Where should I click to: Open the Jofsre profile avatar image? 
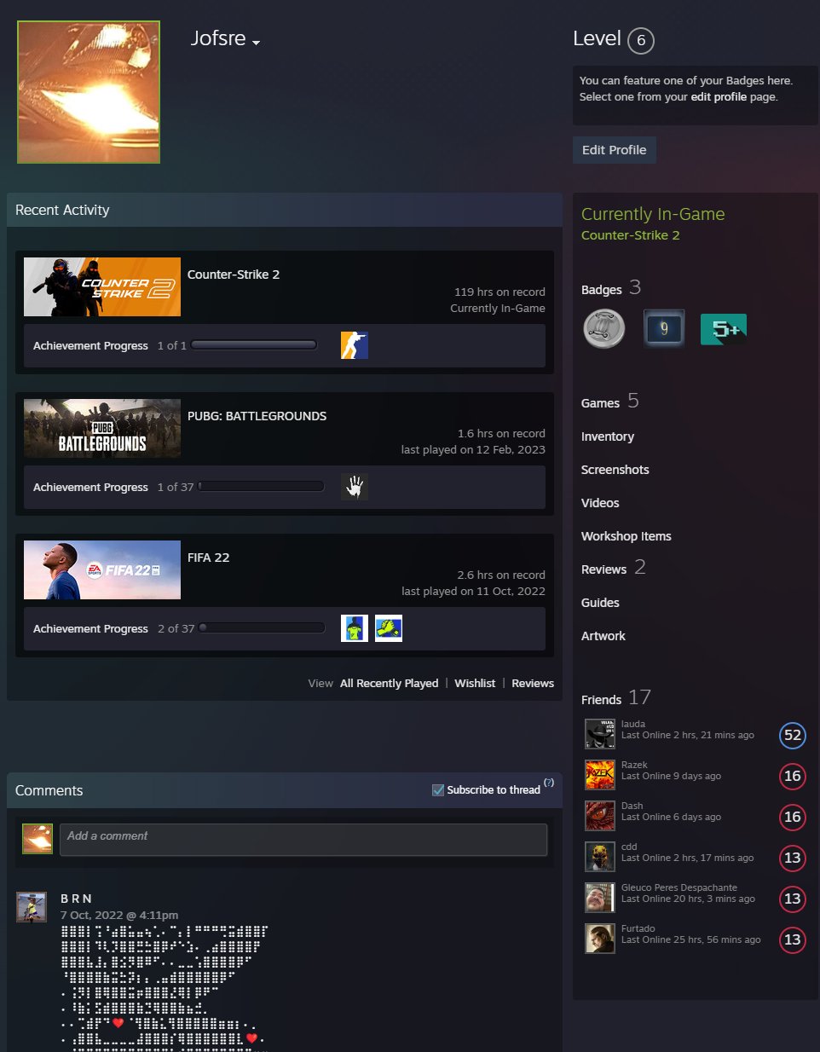89,92
